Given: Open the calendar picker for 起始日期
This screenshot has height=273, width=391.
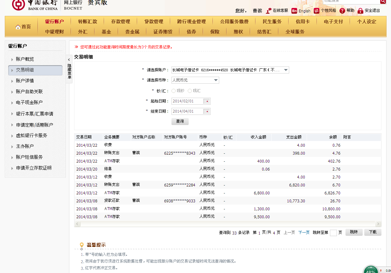Looking at the screenshot, I should 206,101.
